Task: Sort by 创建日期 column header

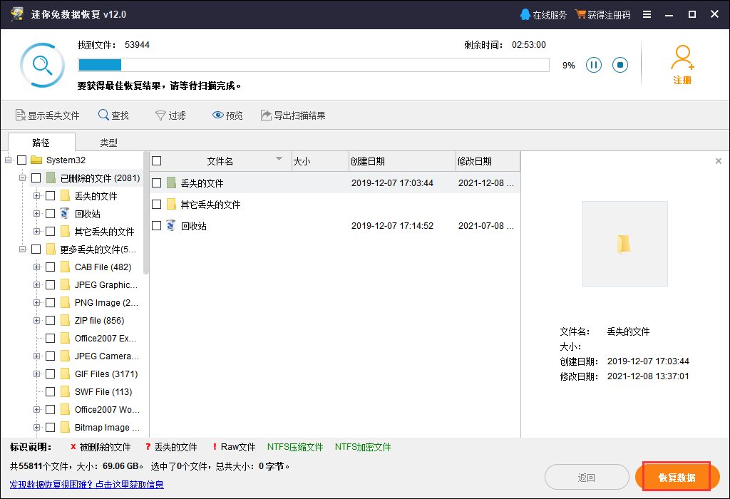Action: pos(402,161)
